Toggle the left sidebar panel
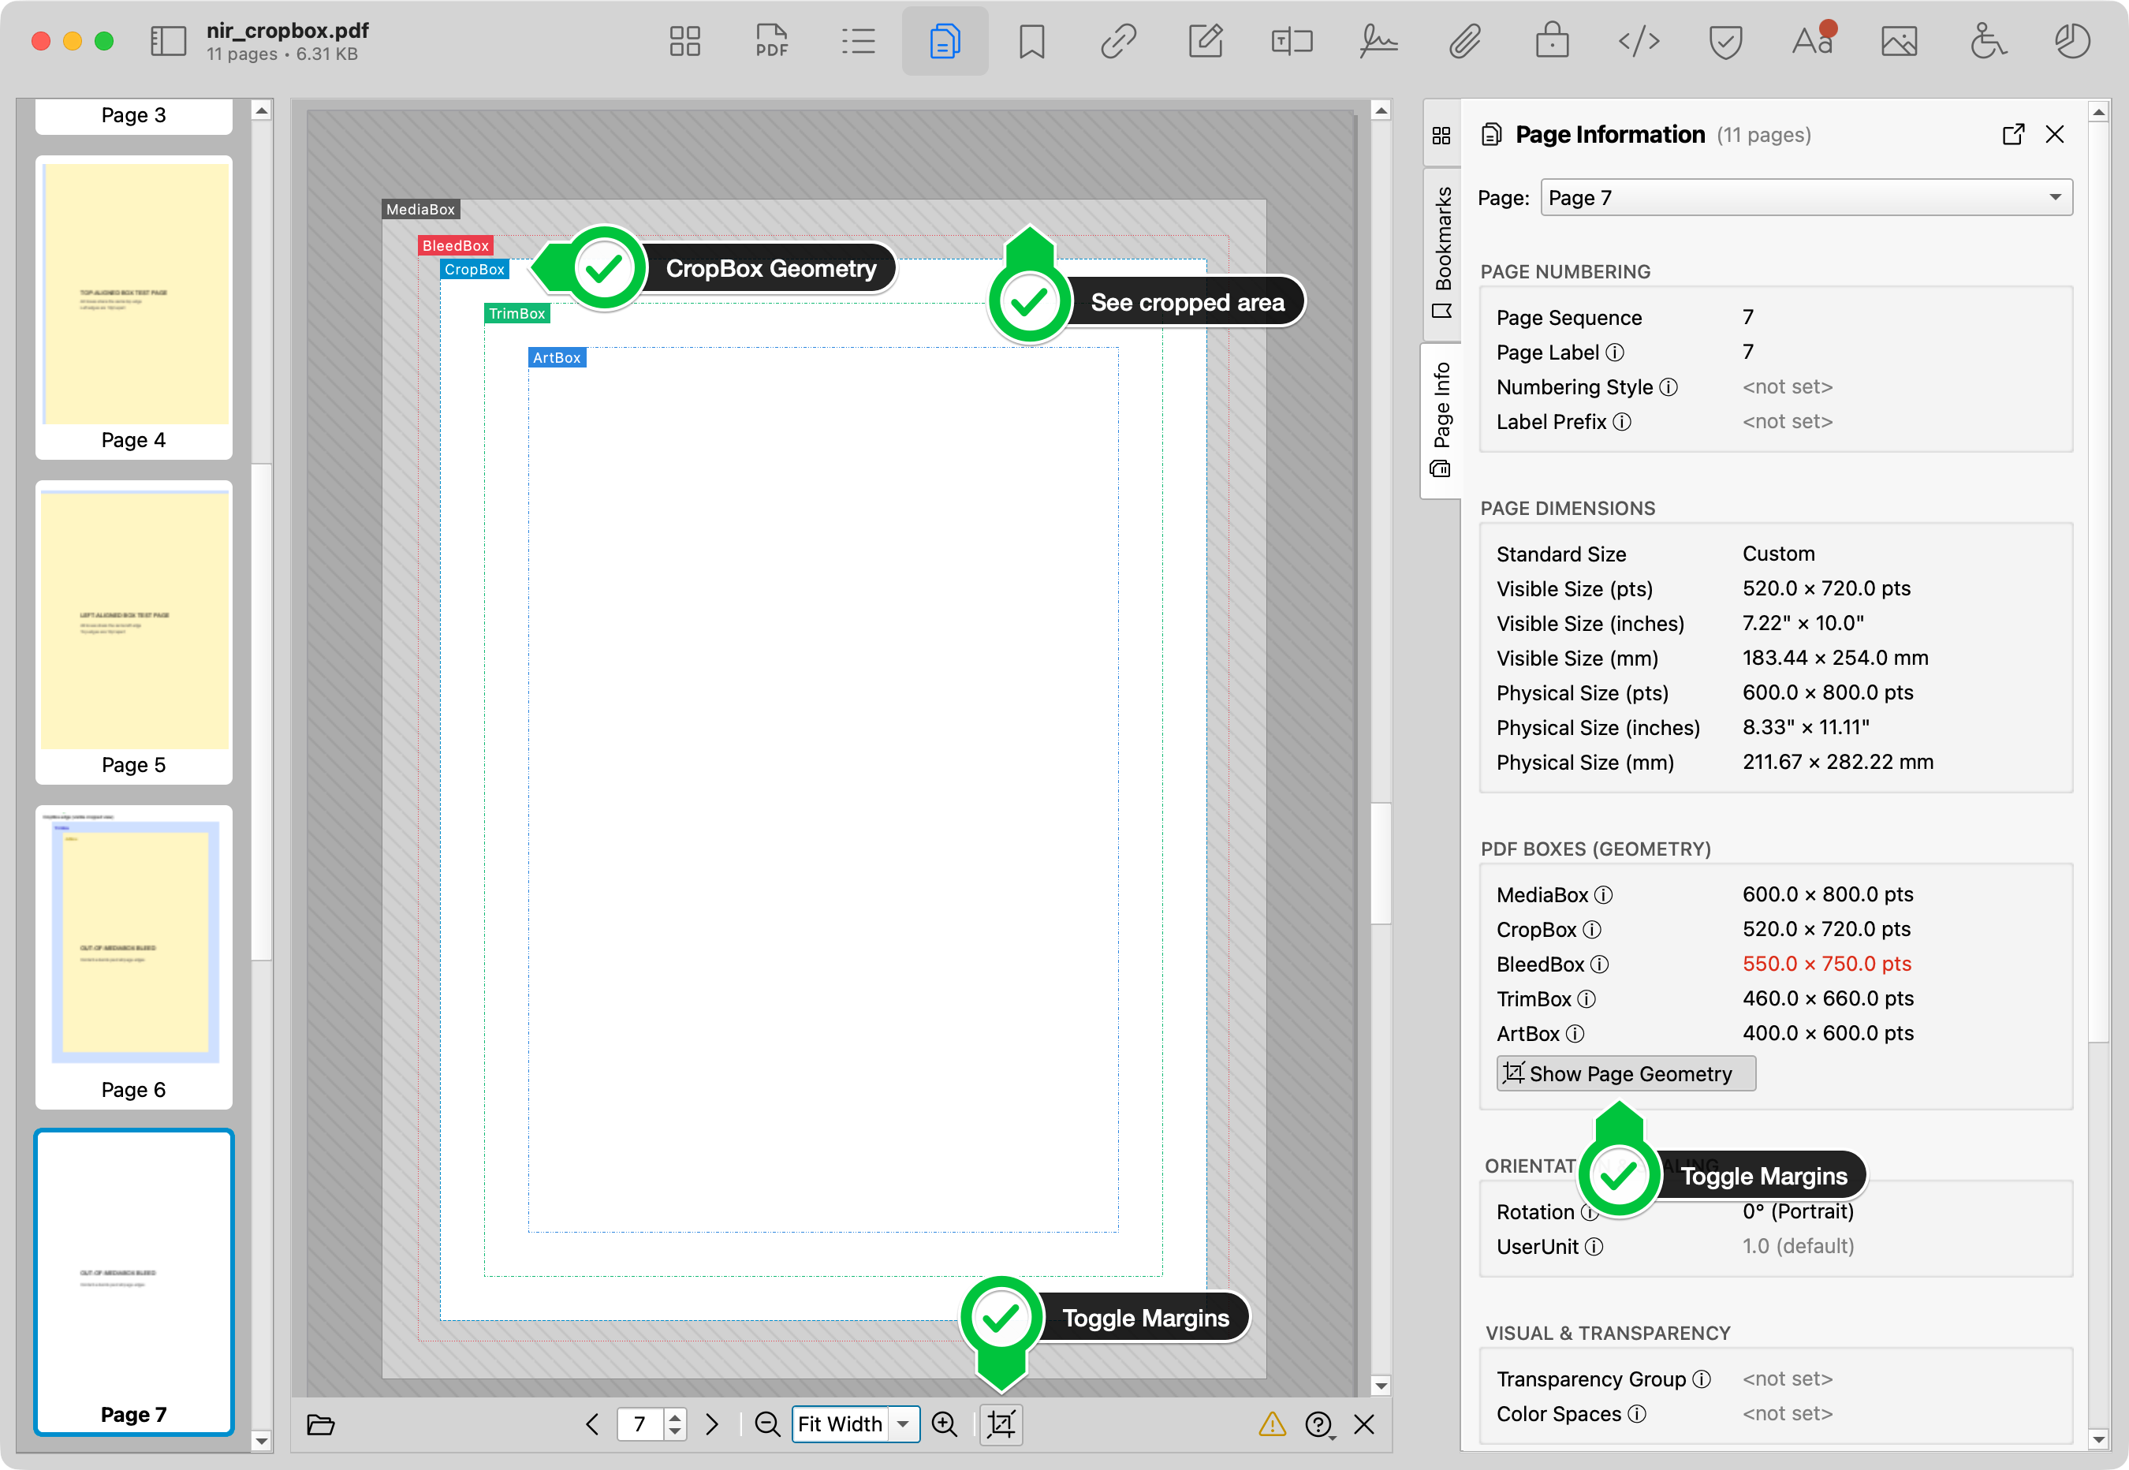The width and height of the screenshot is (2129, 1470). point(169,42)
